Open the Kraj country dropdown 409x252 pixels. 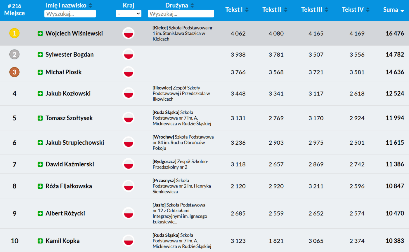(128, 13)
